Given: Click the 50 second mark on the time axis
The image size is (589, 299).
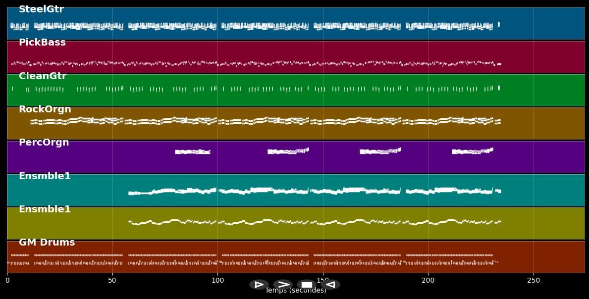Looking at the screenshot, I should point(112,281).
